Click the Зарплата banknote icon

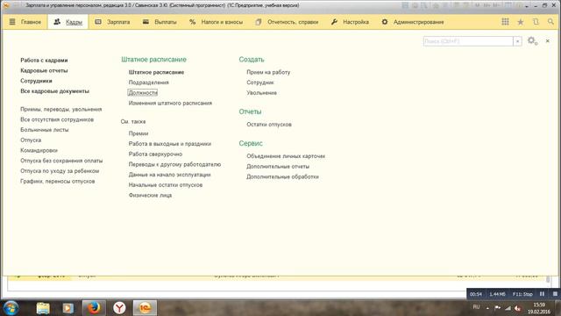tap(98, 22)
